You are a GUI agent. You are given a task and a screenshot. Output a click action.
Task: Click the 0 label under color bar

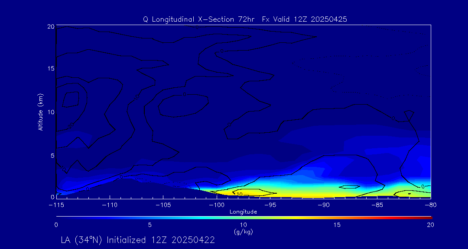[x=56, y=225]
